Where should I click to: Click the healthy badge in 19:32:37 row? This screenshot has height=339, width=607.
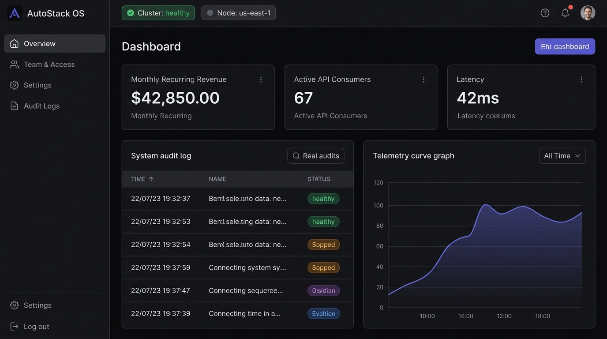(x=323, y=199)
